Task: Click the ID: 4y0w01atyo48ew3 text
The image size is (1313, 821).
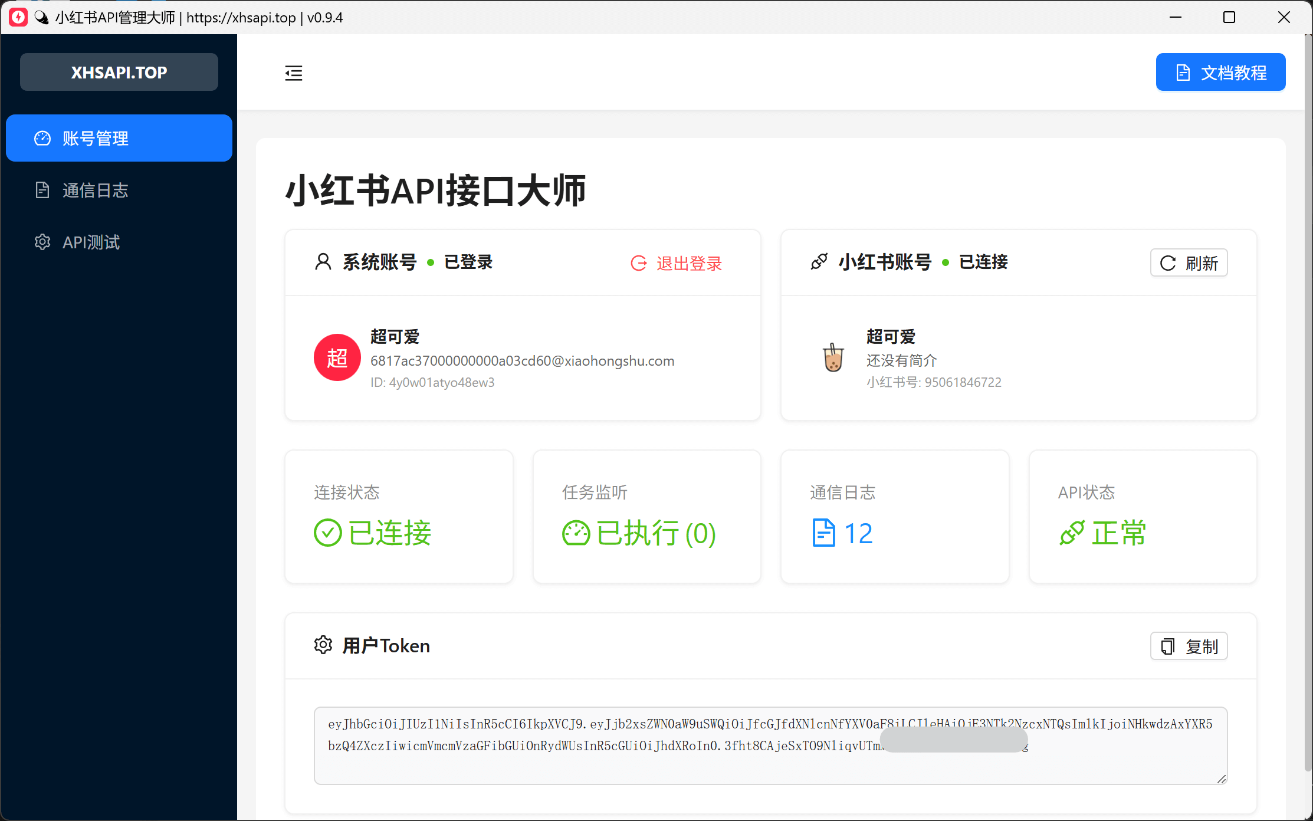Action: pos(432,382)
